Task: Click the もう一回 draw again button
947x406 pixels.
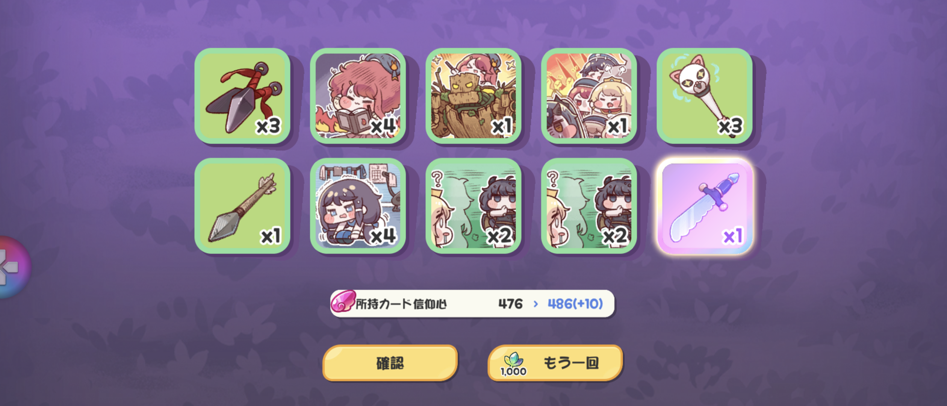Action: coord(555,363)
